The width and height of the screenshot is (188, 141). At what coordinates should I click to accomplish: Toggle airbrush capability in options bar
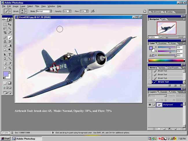coord(93,11)
